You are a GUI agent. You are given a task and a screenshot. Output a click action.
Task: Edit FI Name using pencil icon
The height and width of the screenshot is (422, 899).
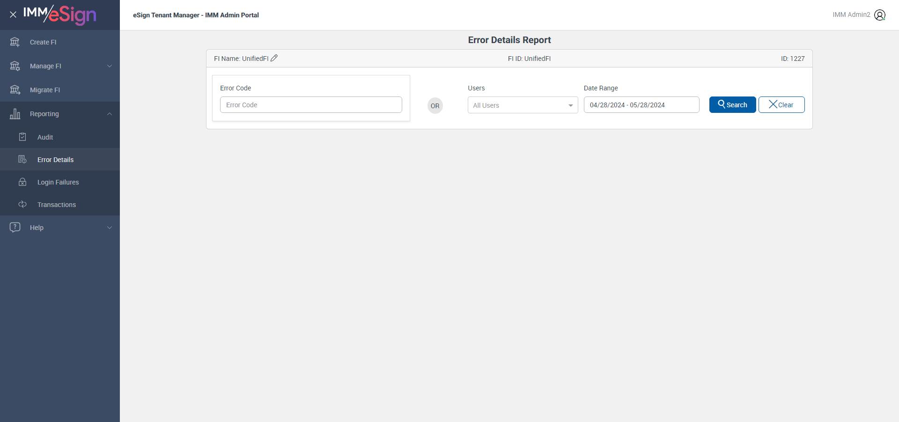point(274,58)
